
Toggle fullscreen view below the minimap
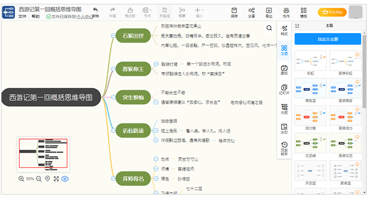56,179
